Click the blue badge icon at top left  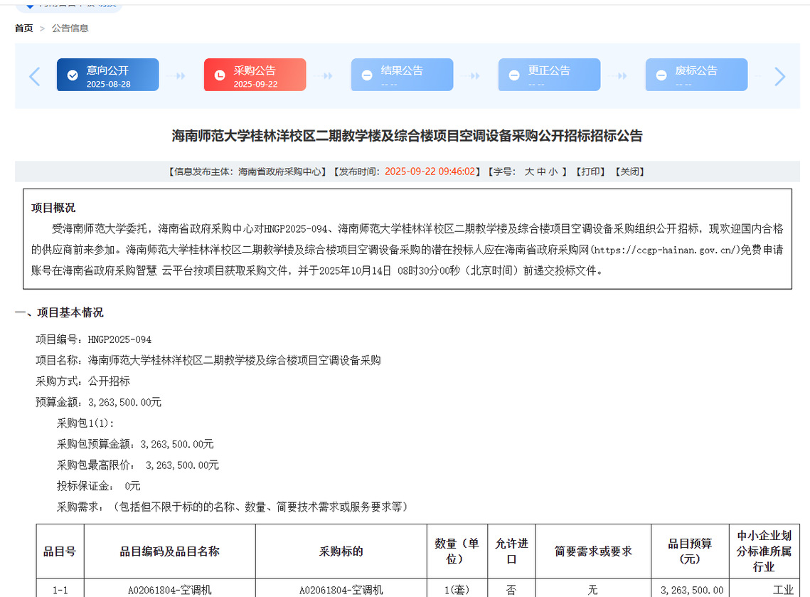point(30,5)
